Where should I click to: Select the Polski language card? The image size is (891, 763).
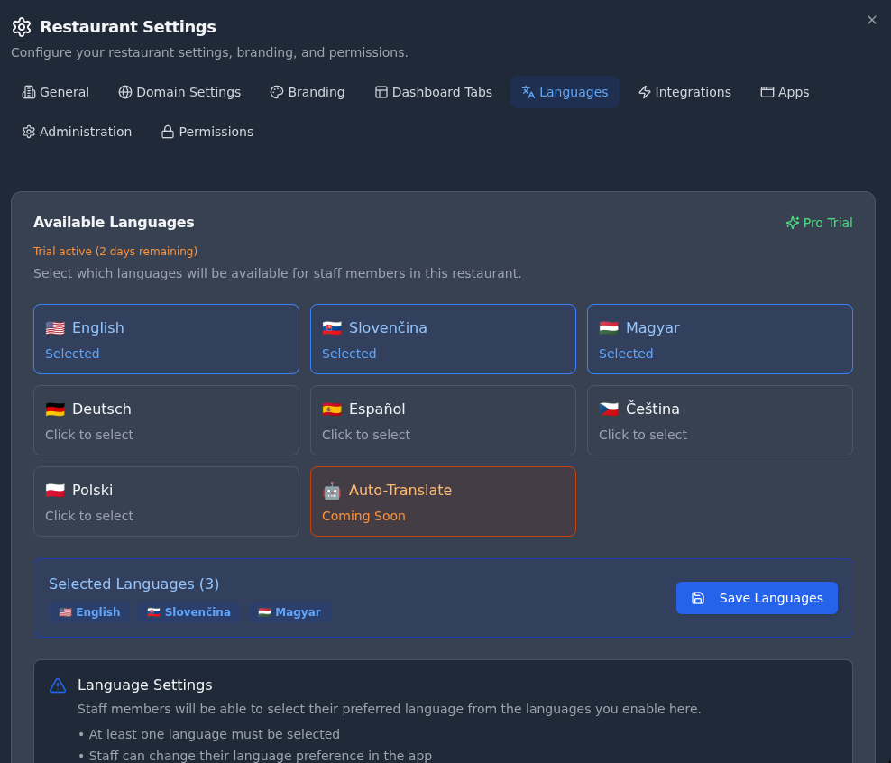coord(167,501)
